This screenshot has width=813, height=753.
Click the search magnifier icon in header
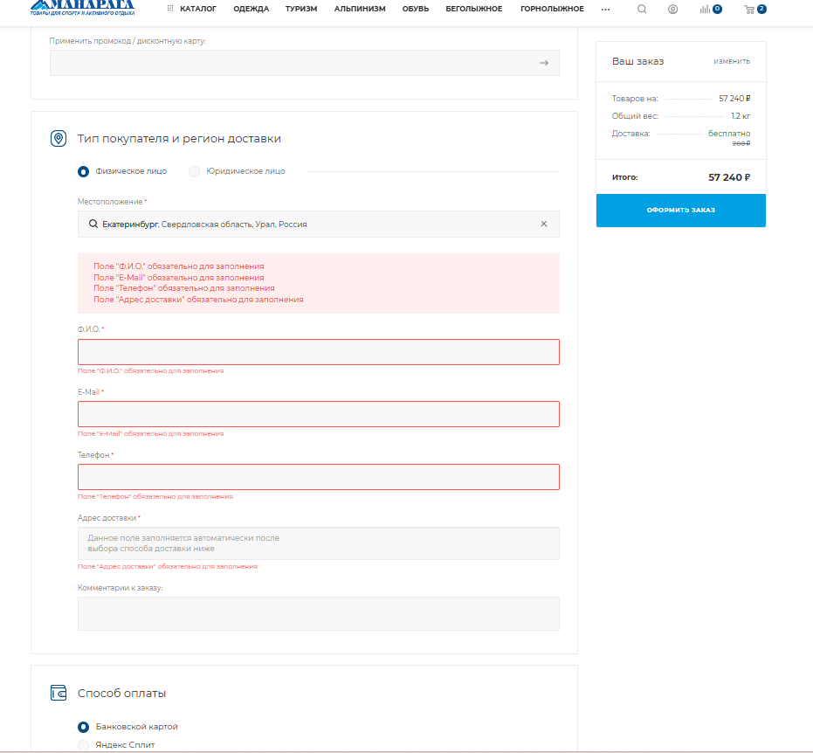642,10
